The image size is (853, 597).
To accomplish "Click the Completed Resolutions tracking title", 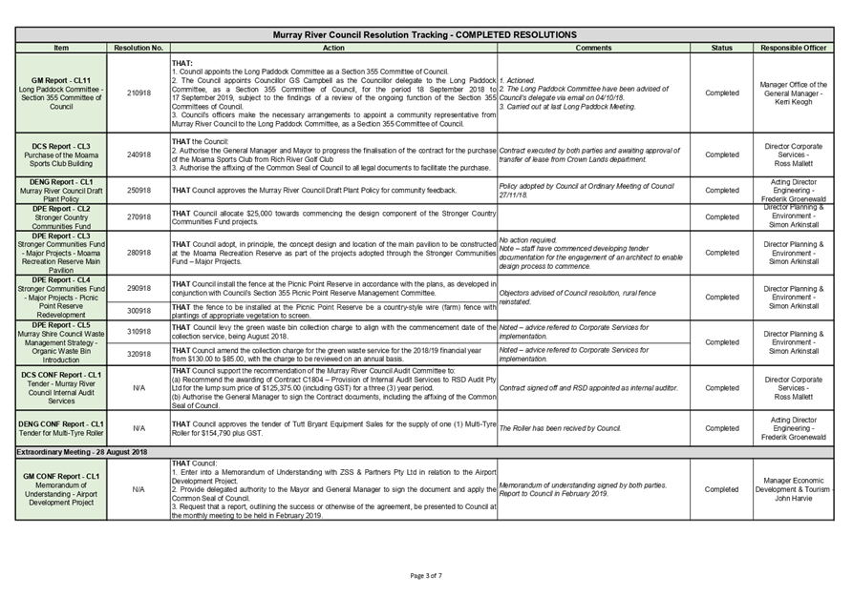I will (x=425, y=35).
